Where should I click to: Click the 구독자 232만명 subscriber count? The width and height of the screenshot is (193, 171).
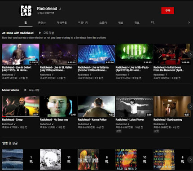pyautogui.click(x=46, y=13)
